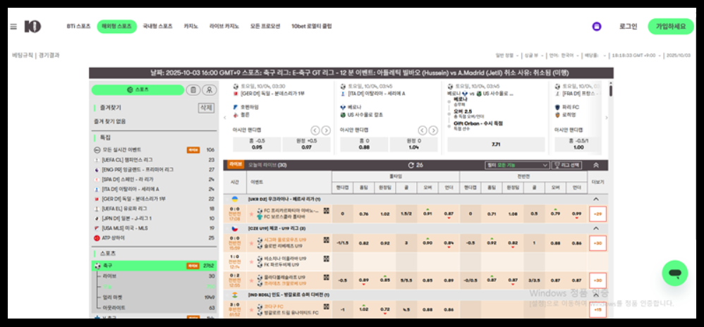Open the 일반 정렬 dropdown
This screenshot has height=327, width=704.
click(507, 56)
